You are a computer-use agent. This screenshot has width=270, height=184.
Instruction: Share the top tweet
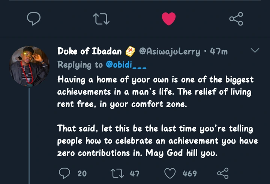click(236, 18)
